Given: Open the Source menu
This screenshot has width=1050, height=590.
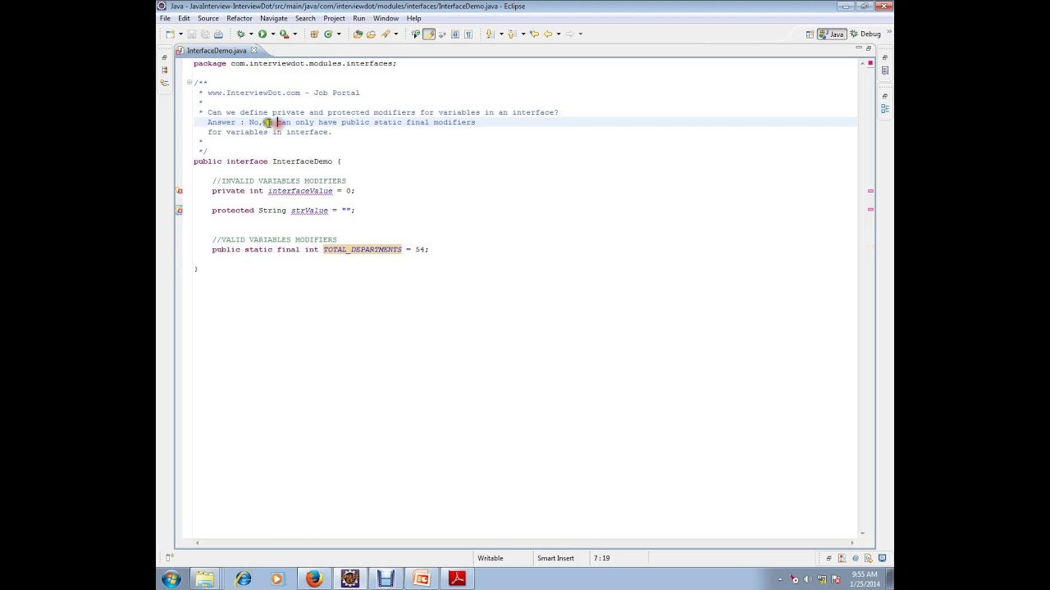Looking at the screenshot, I should click(x=208, y=18).
